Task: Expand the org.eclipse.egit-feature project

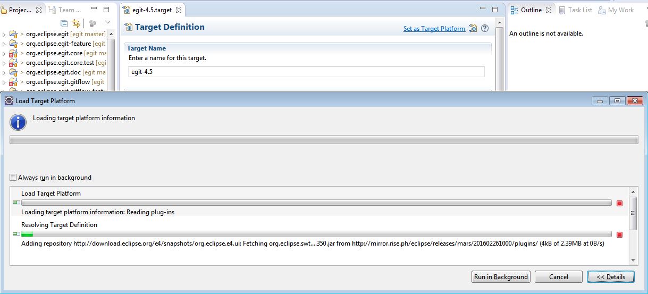Action: 4,44
